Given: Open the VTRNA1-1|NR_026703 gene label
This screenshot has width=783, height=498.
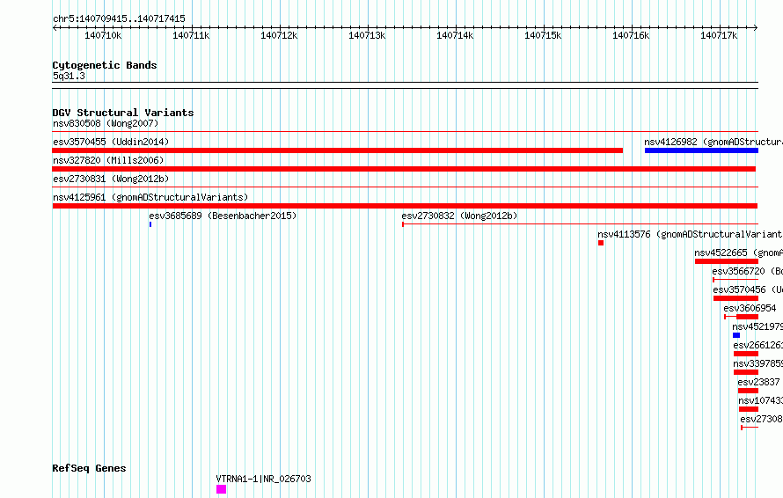Looking at the screenshot, I should pyautogui.click(x=264, y=479).
